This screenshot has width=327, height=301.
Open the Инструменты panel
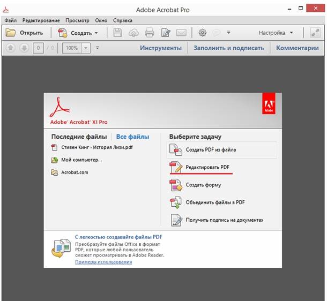coord(160,48)
